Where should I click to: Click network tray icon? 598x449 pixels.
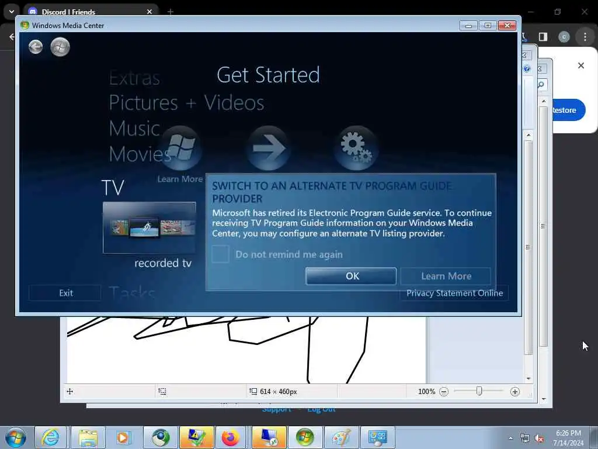(525, 438)
